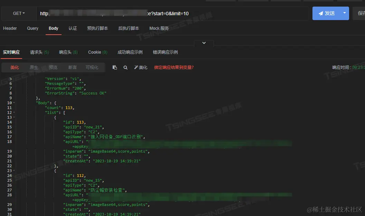Open the Mock 服务 tab
This screenshot has width=365, height=216.
(x=159, y=28)
